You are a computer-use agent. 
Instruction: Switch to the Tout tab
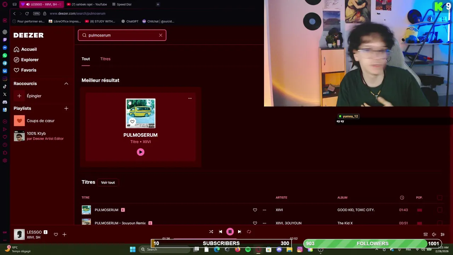click(86, 59)
